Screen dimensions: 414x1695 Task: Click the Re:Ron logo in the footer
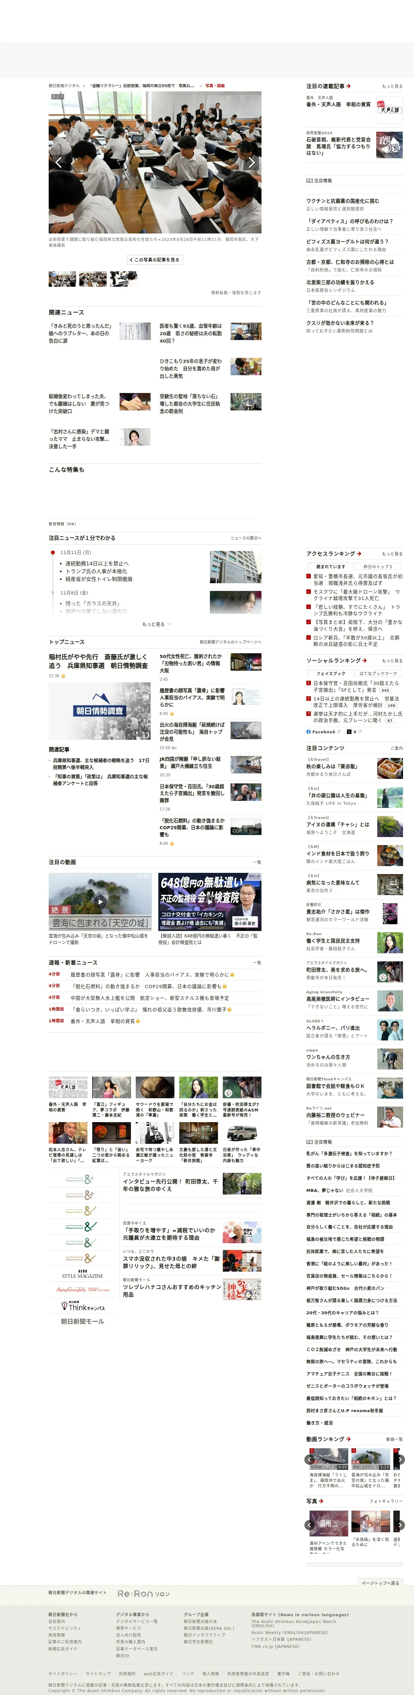143,1593
